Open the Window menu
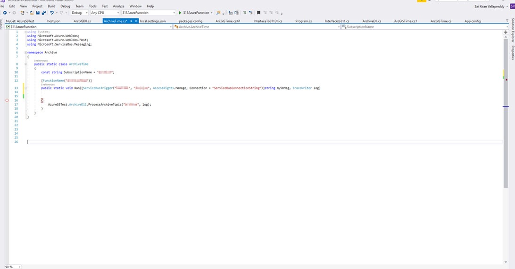Screen dimensions: 515x269 point(135,6)
